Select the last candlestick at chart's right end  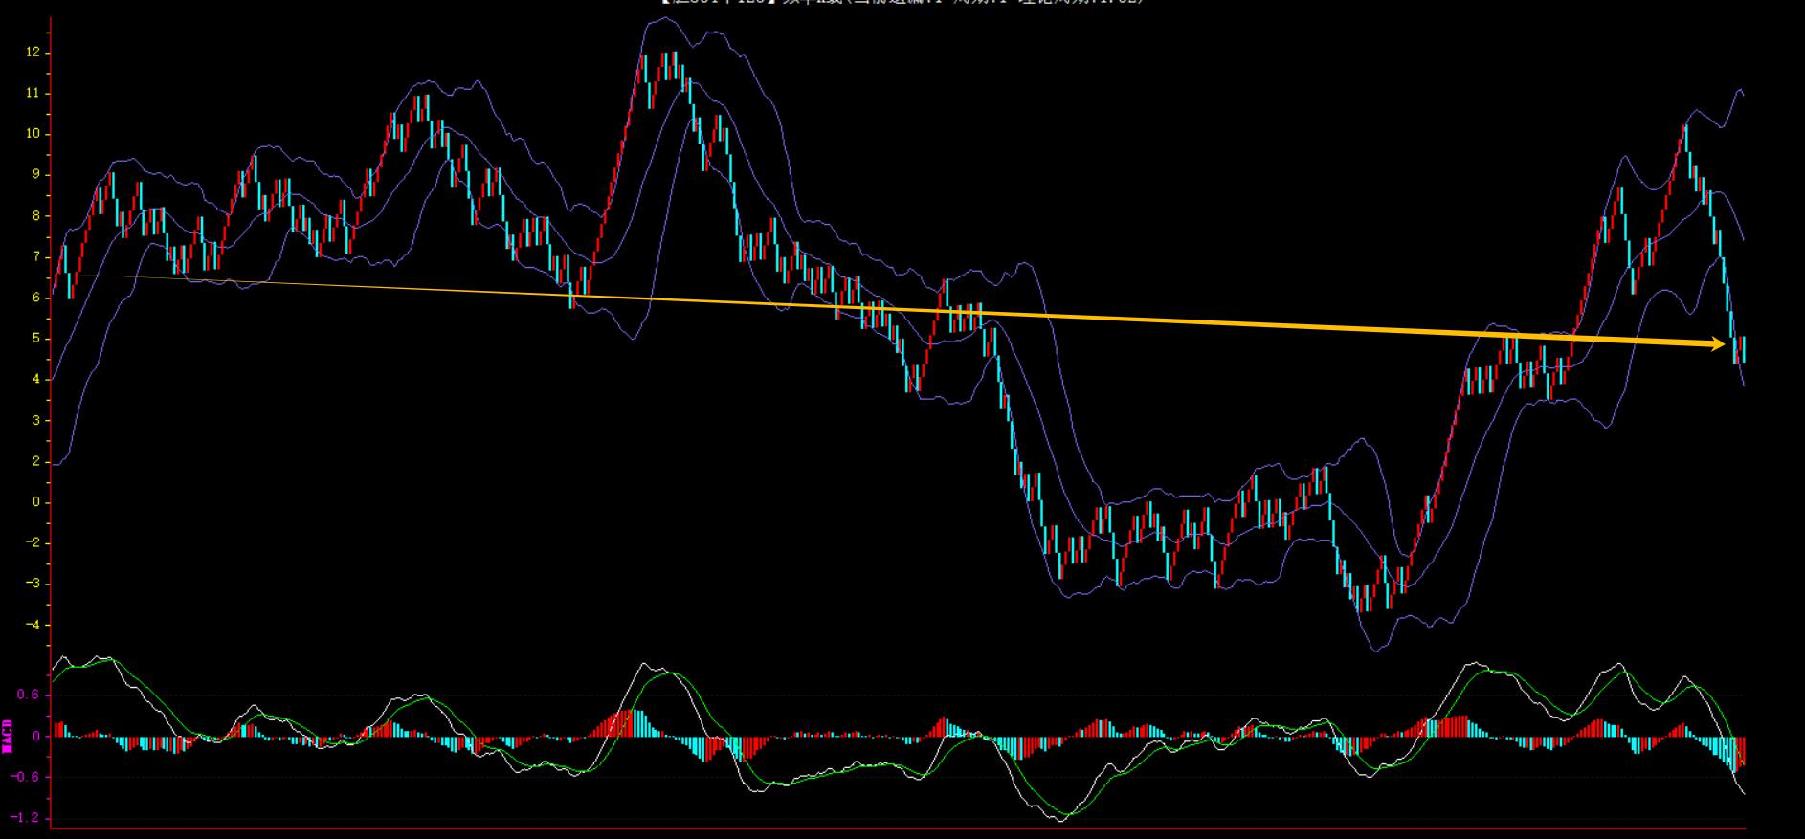[x=1742, y=349]
